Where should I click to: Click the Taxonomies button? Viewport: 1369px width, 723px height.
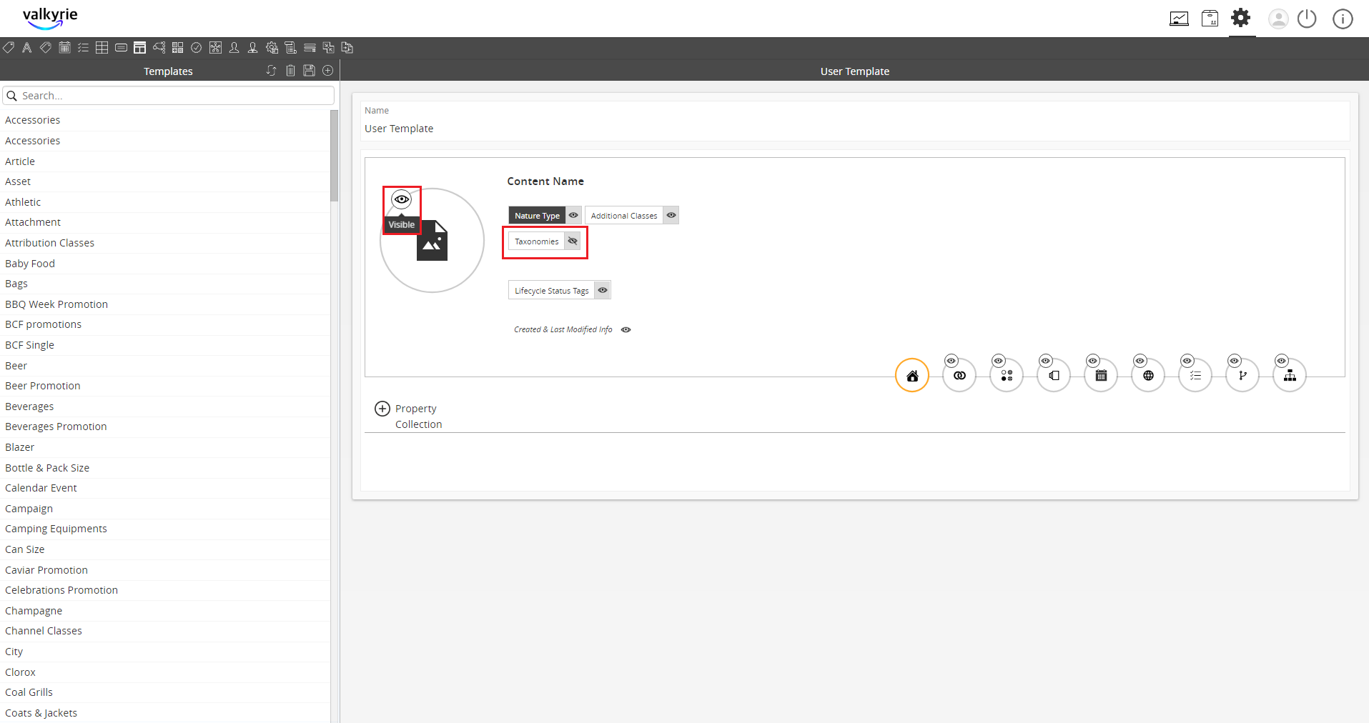point(536,241)
